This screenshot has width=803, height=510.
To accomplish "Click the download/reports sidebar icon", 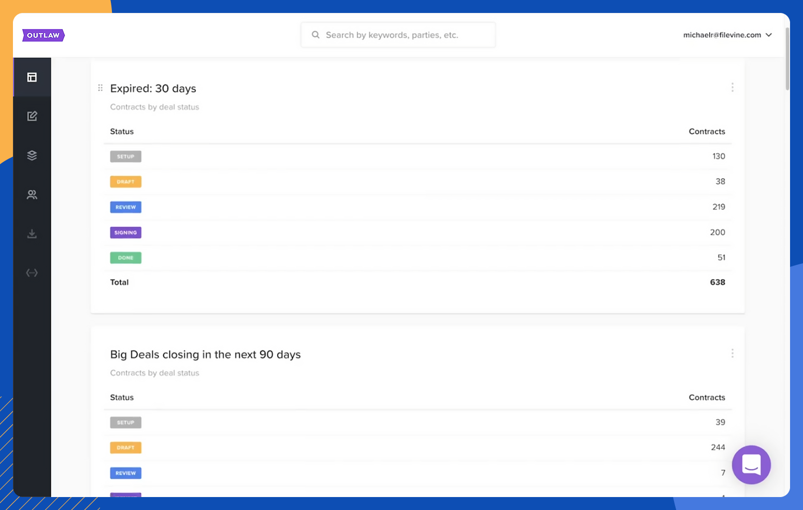I will [x=32, y=233].
